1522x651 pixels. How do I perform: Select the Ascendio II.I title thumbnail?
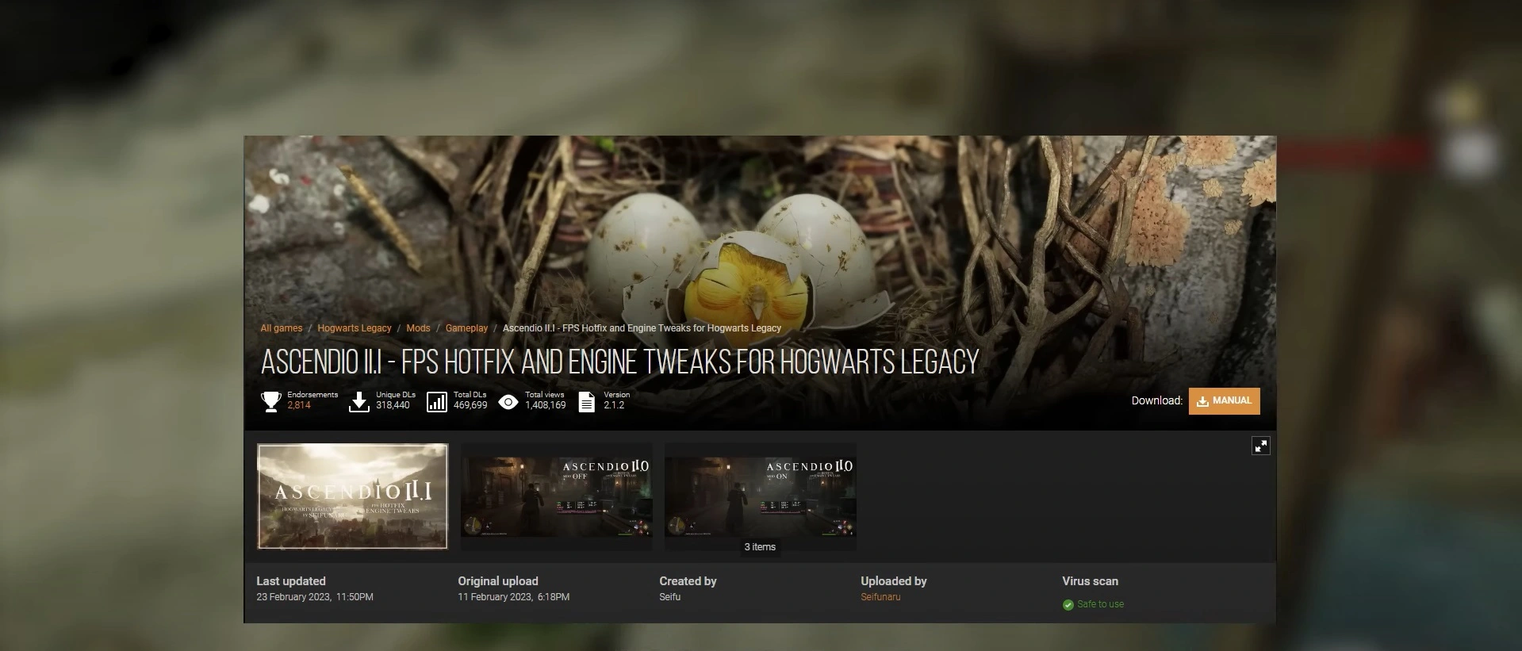352,496
